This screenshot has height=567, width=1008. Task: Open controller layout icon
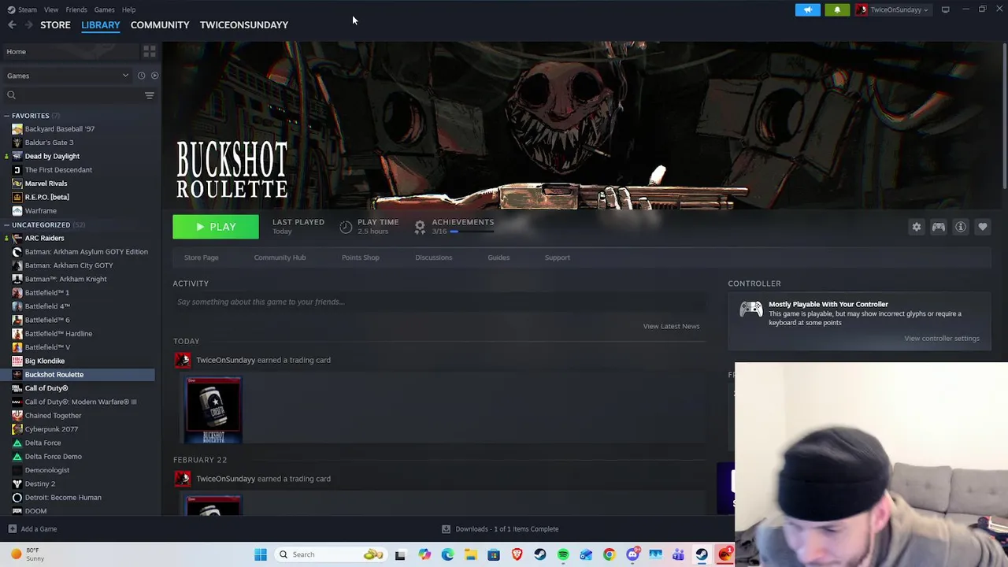point(939,227)
